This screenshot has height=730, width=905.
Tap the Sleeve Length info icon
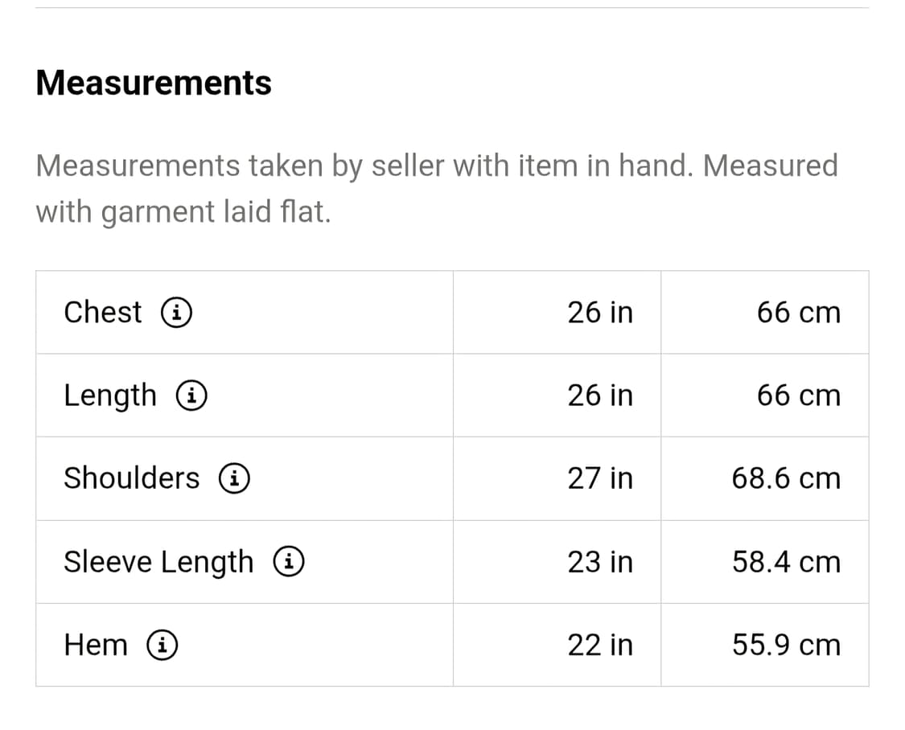click(x=289, y=562)
